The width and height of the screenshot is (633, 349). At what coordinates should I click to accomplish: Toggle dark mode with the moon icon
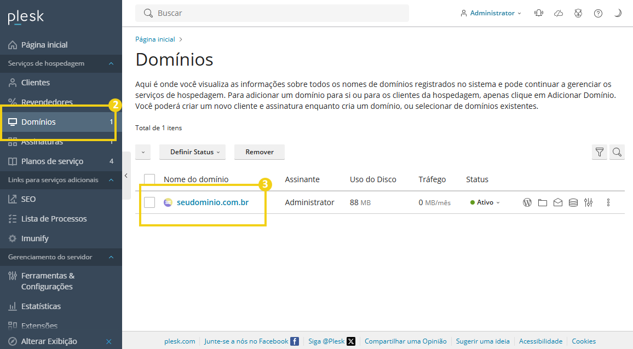[618, 13]
